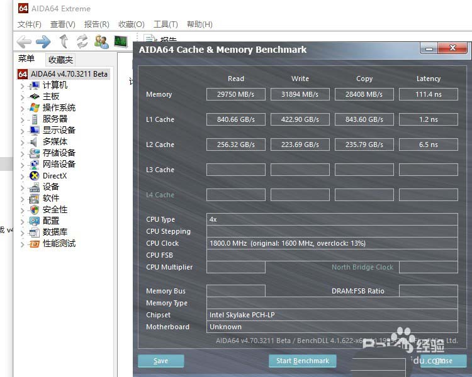Expand the 计算机 tree node
Screen dimensions: 472x377
pyautogui.click(x=22, y=86)
